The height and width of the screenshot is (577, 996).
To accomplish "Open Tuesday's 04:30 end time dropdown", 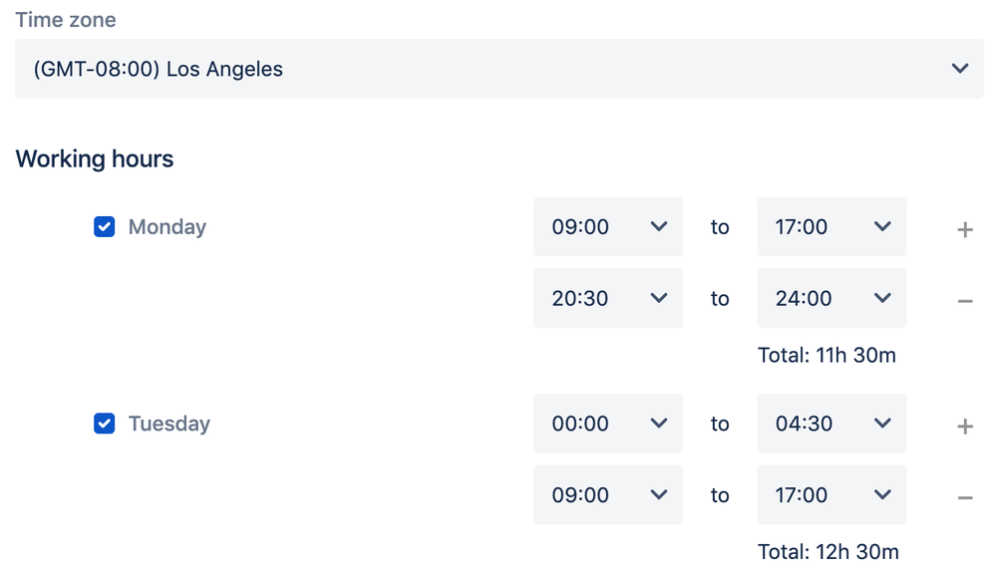I will coord(831,424).
